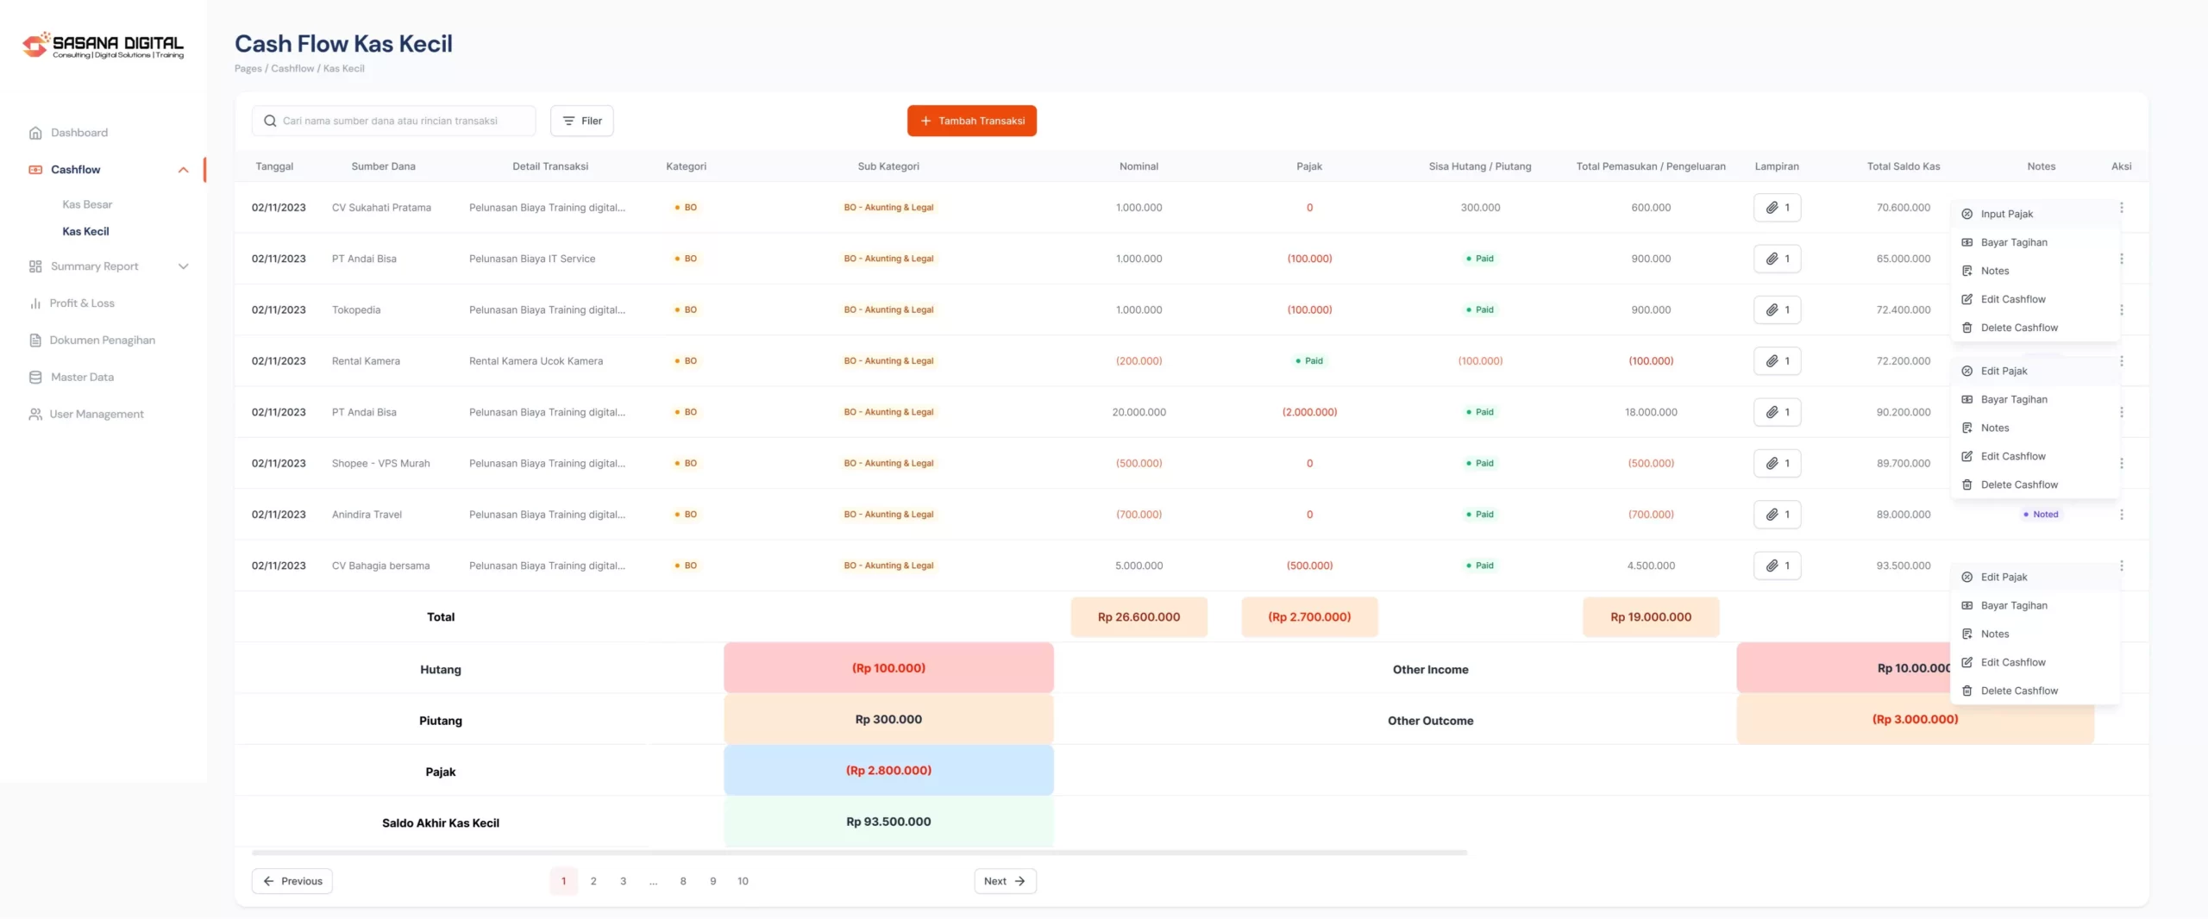
Task: Open attachment for CV Sukahati Pratama row
Action: click(1777, 208)
